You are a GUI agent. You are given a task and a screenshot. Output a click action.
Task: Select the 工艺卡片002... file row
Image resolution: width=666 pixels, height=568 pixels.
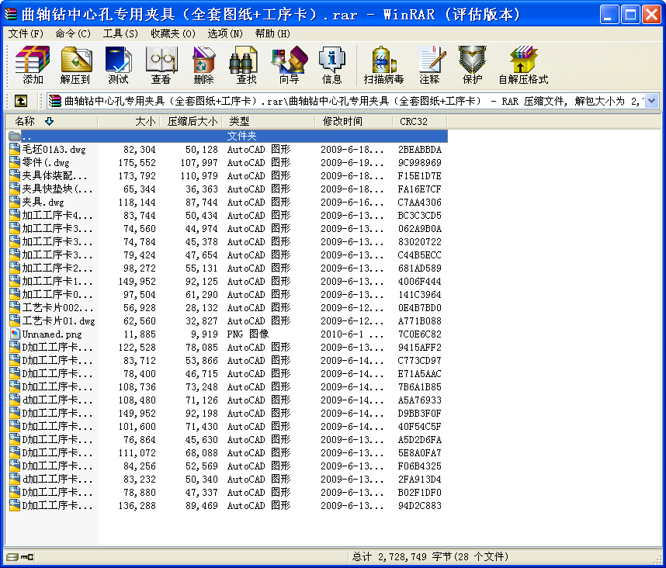[227, 308]
